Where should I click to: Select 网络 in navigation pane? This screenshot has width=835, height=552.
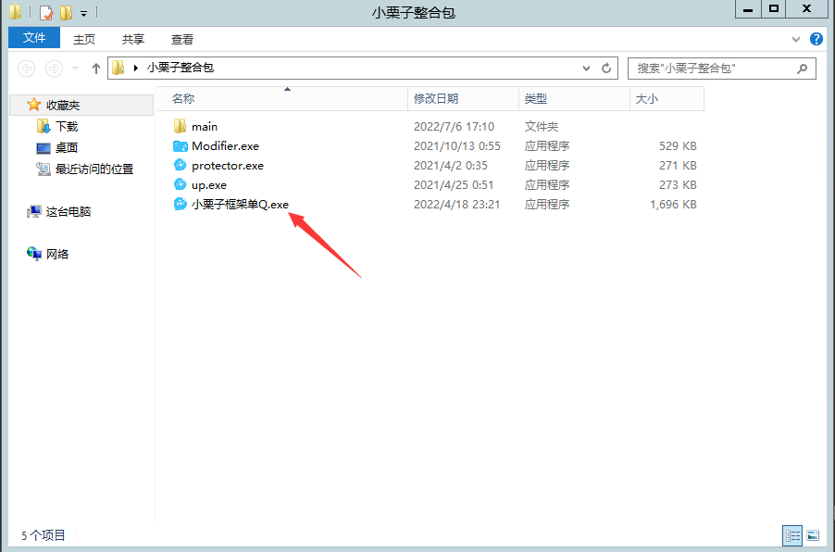57,254
